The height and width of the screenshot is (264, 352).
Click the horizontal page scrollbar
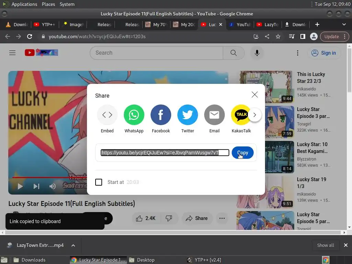pos(173,232)
